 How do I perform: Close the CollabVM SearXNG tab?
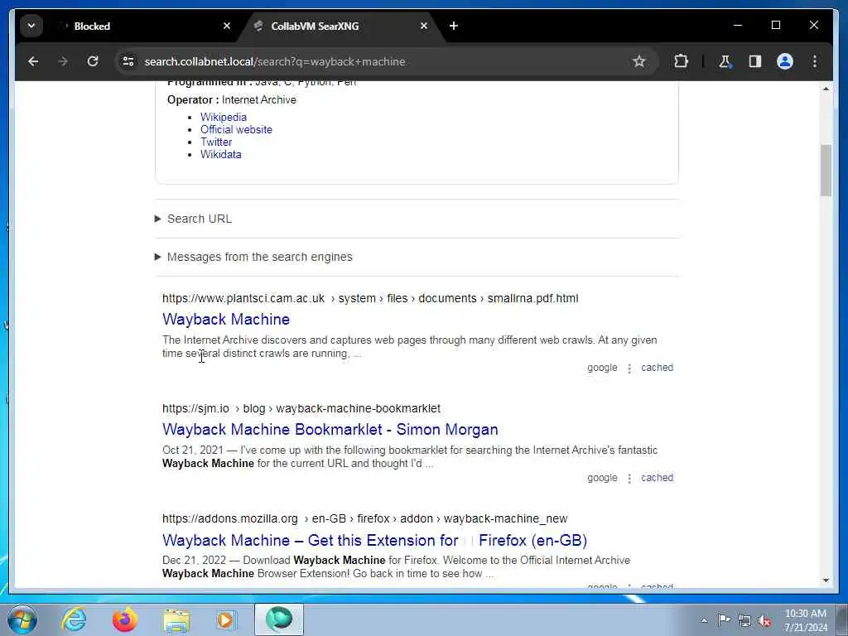424,26
